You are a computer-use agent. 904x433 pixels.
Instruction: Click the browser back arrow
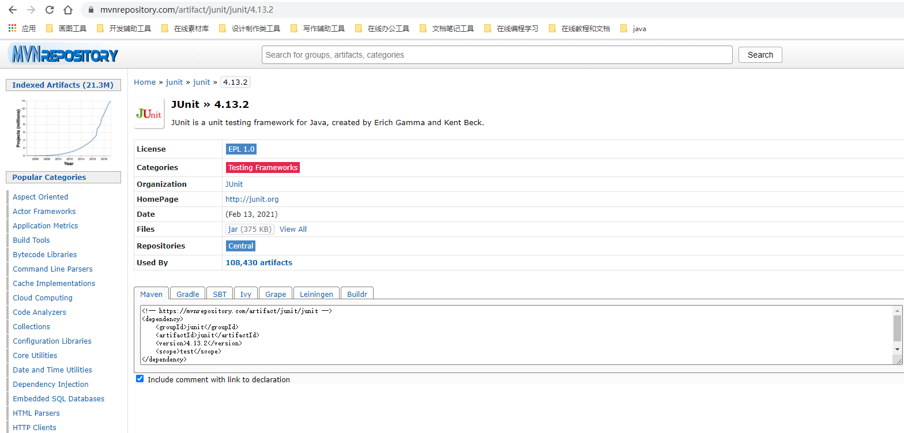[x=13, y=10]
